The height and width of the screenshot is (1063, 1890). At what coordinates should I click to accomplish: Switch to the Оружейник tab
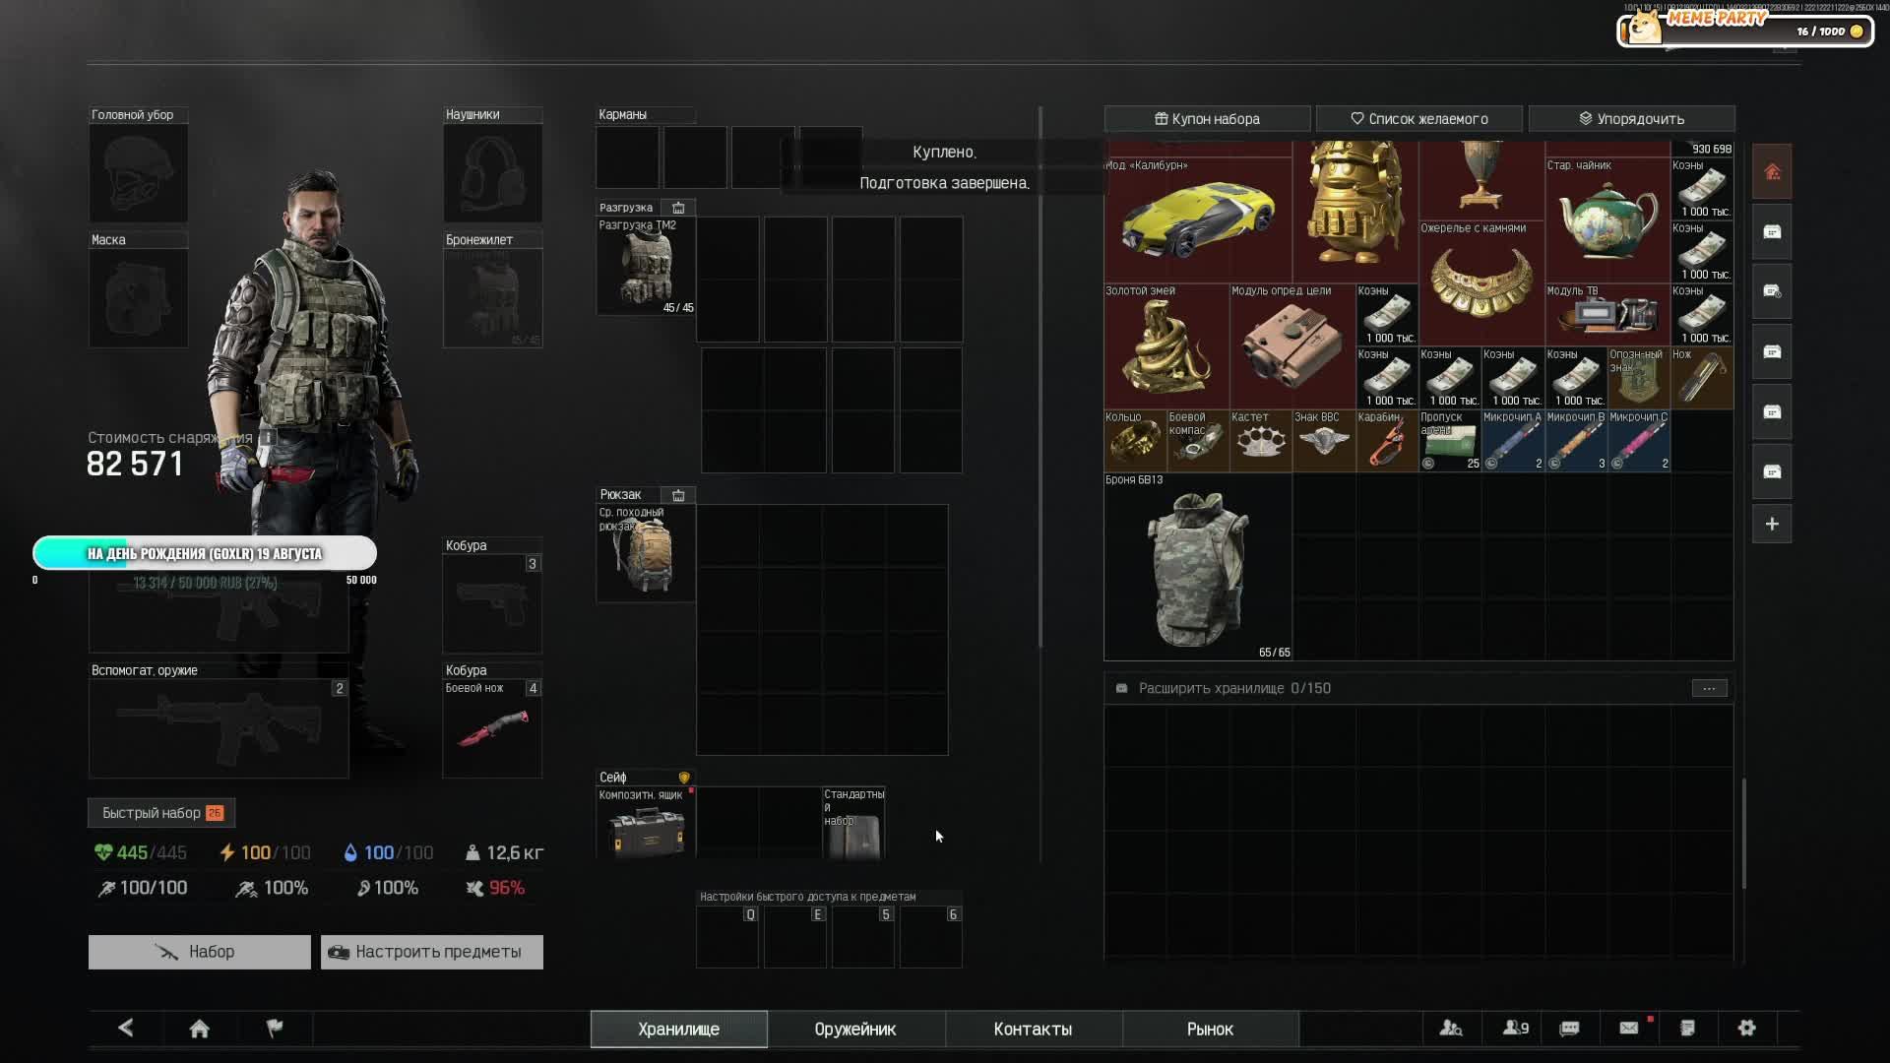pyautogui.click(x=854, y=1029)
